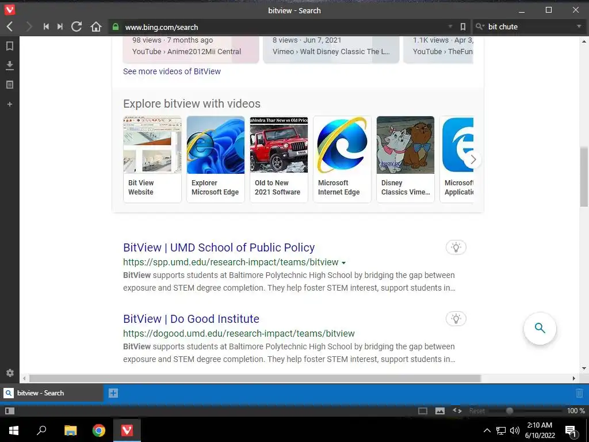Open the search engine selector icon
589x442 pixels.
click(480, 26)
